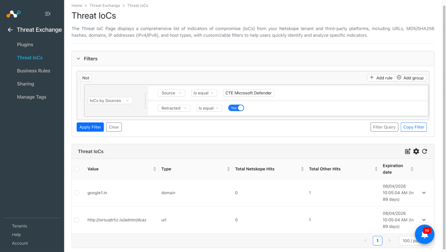Sort by Value column
The height and width of the screenshot is (252, 446).
[x=155, y=169]
